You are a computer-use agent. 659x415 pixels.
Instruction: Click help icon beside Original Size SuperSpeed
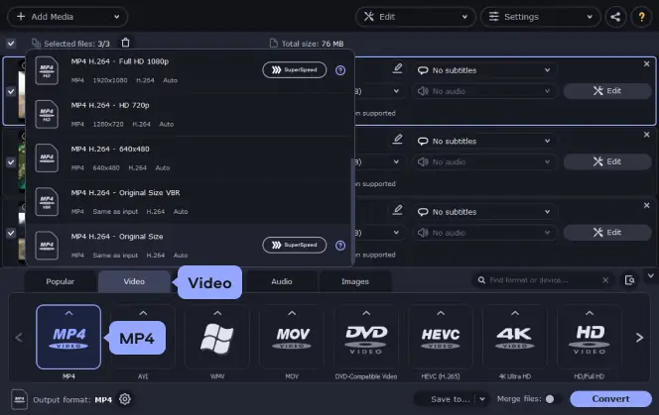pos(340,246)
